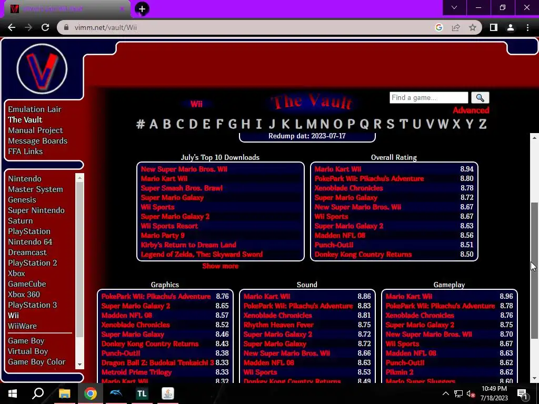Open Kirby's Return to Dream Land
The width and height of the screenshot is (539, 404).
[x=188, y=245]
